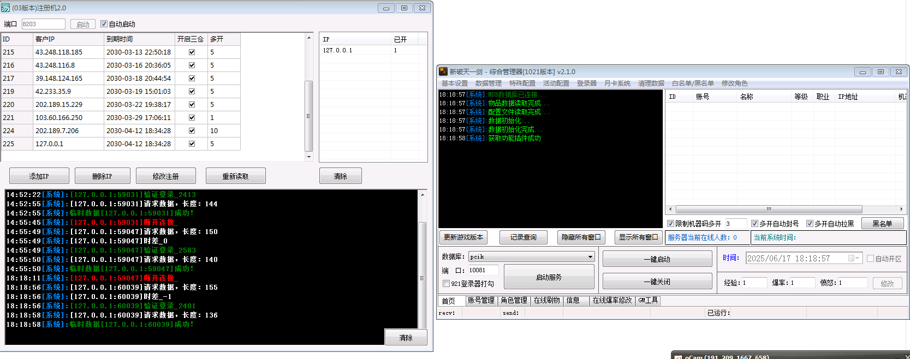Select the client IP 43.248.118.185 cell

68,52
